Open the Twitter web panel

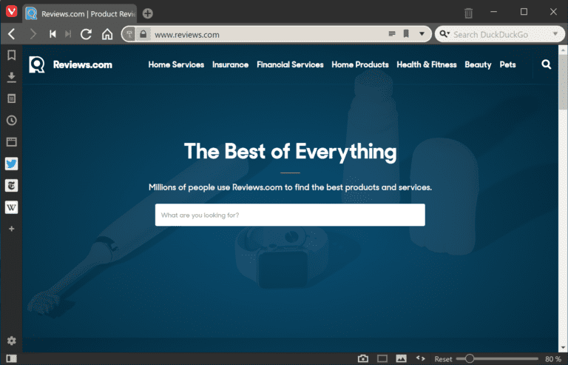(x=12, y=164)
